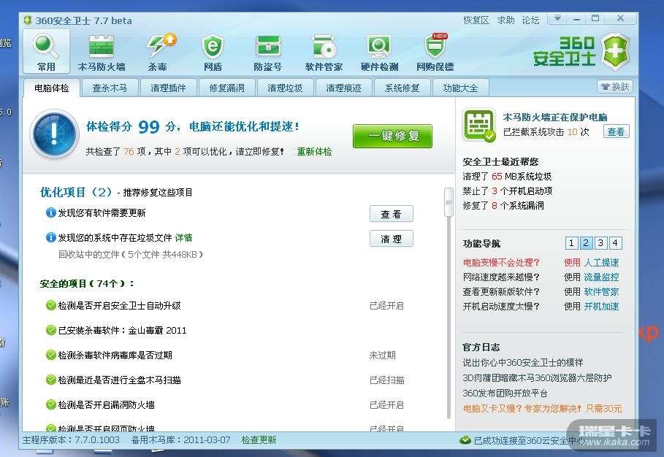Click the 主程序版本：7.7.0.1003 text

71,440
